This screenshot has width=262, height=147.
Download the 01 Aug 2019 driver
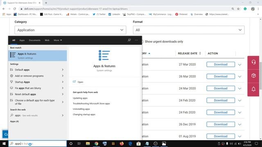[x=221, y=136]
